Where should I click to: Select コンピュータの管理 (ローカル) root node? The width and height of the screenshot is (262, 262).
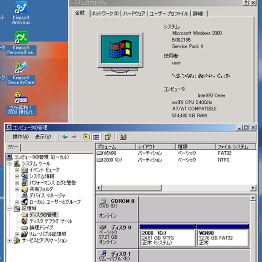(41, 157)
